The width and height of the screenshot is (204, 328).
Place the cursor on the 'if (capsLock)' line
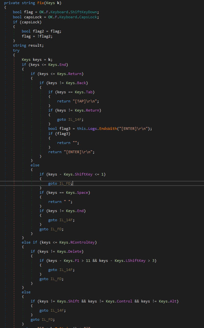pyautogui.click(x=27, y=22)
